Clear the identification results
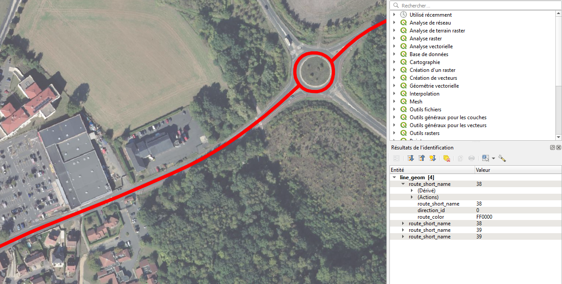 pyautogui.click(x=447, y=158)
